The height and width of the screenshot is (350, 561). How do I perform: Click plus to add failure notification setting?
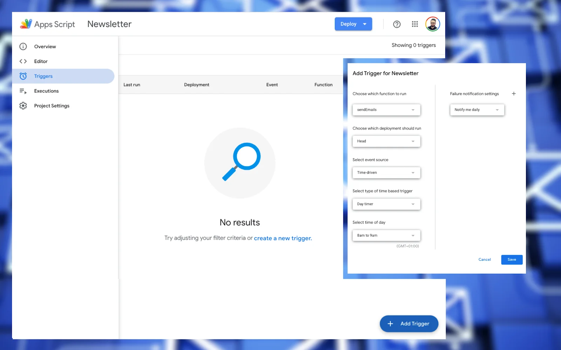[514, 93]
